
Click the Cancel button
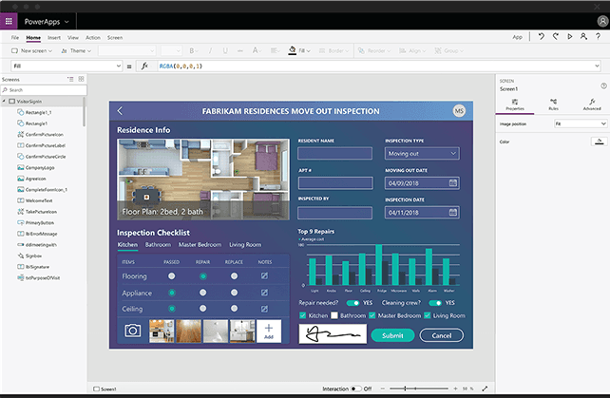[x=442, y=335]
